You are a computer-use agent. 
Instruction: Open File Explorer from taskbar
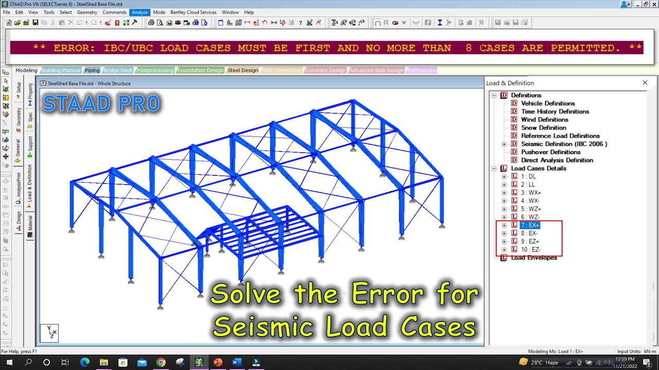pos(104,362)
